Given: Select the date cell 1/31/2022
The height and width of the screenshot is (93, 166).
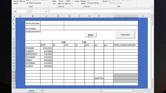Looking at the screenshot, I should pyautogui.click(x=46, y=48).
